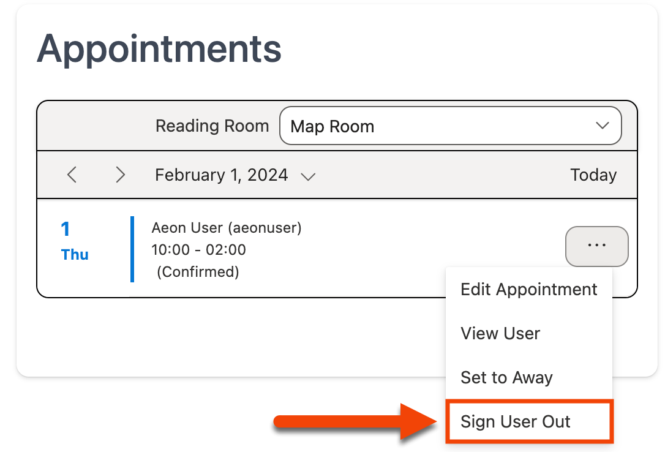Click the (Confirmed) appointment status
Image resolution: width=665 pixels, height=452 pixels.
[198, 271]
